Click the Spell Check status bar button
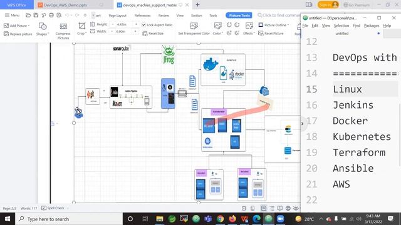 pos(53,208)
